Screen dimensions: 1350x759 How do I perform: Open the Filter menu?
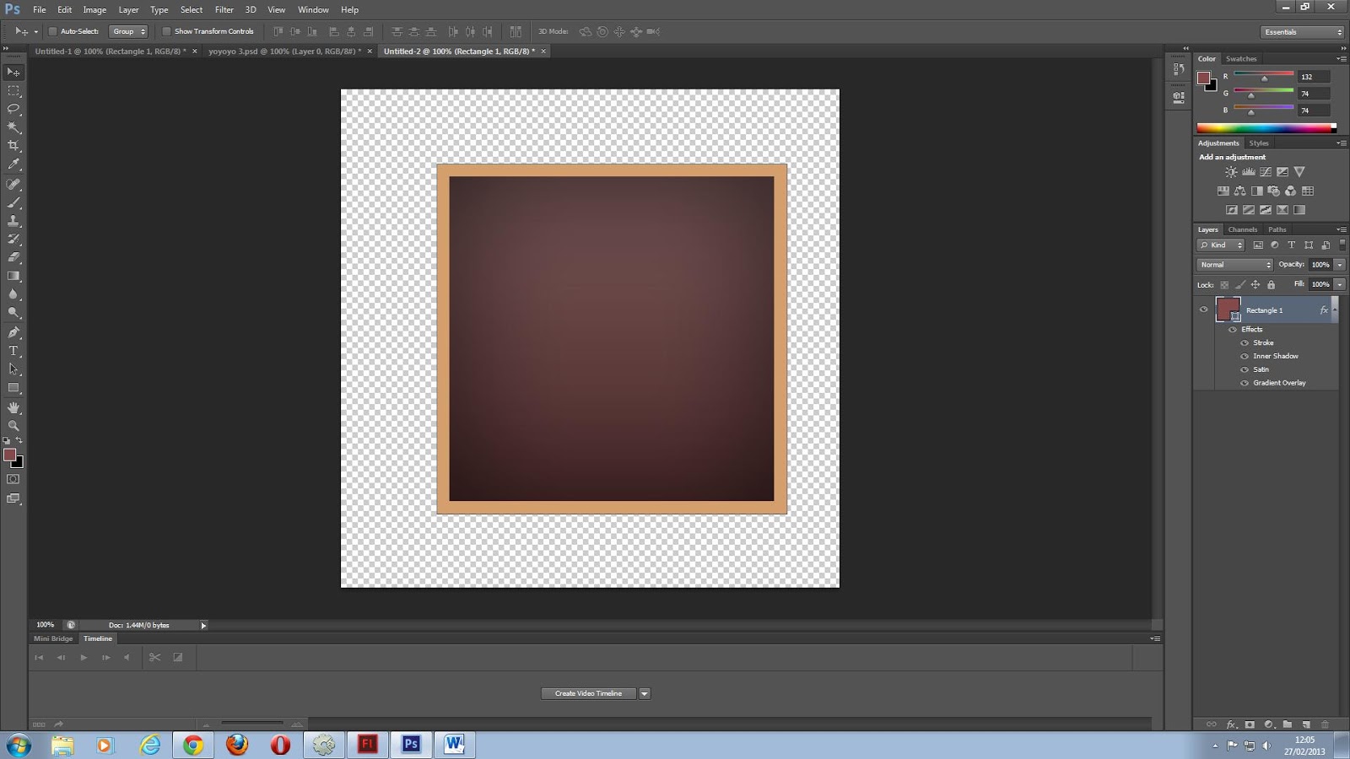[224, 9]
